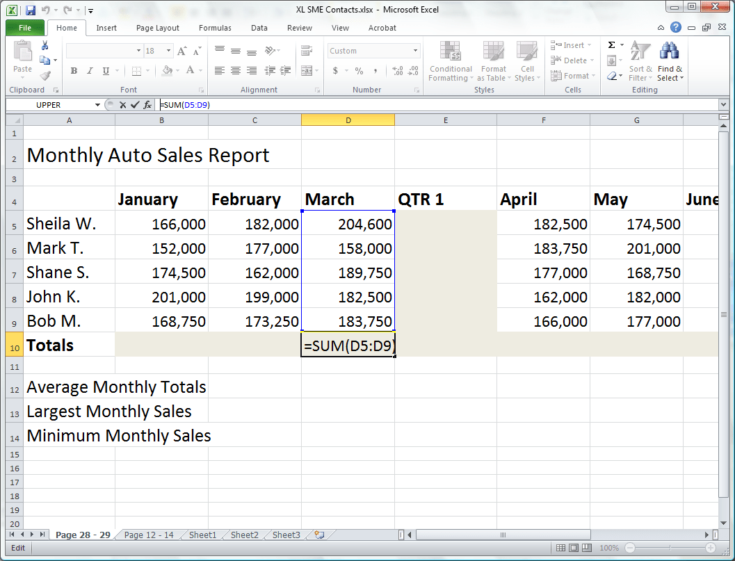735x561 pixels.
Task: Select cell with Average Monthly Totals label
Action: coord(116,387)
